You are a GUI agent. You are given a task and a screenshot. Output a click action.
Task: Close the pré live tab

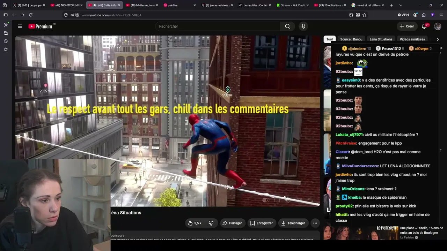195,5
